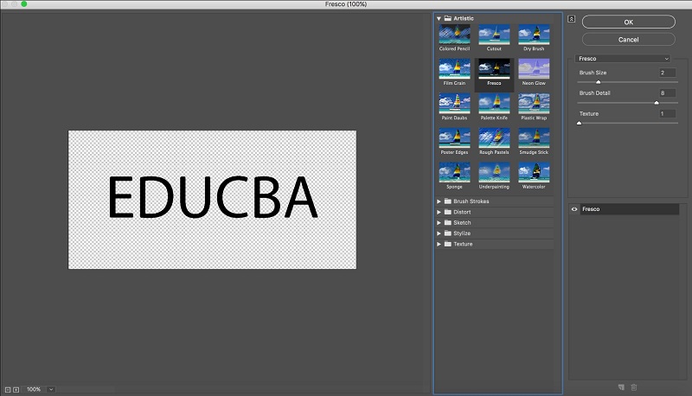
Task: Click the Texture value field
Action: tap(667, 114)
